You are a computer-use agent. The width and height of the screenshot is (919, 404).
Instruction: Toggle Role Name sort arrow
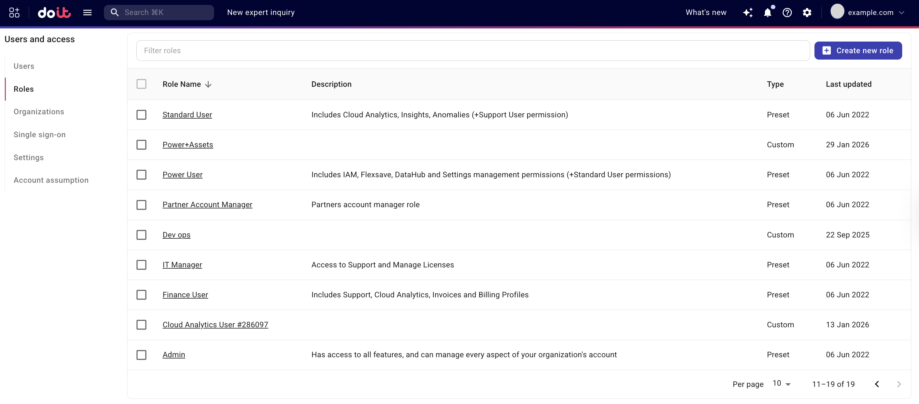coord(208,84)
